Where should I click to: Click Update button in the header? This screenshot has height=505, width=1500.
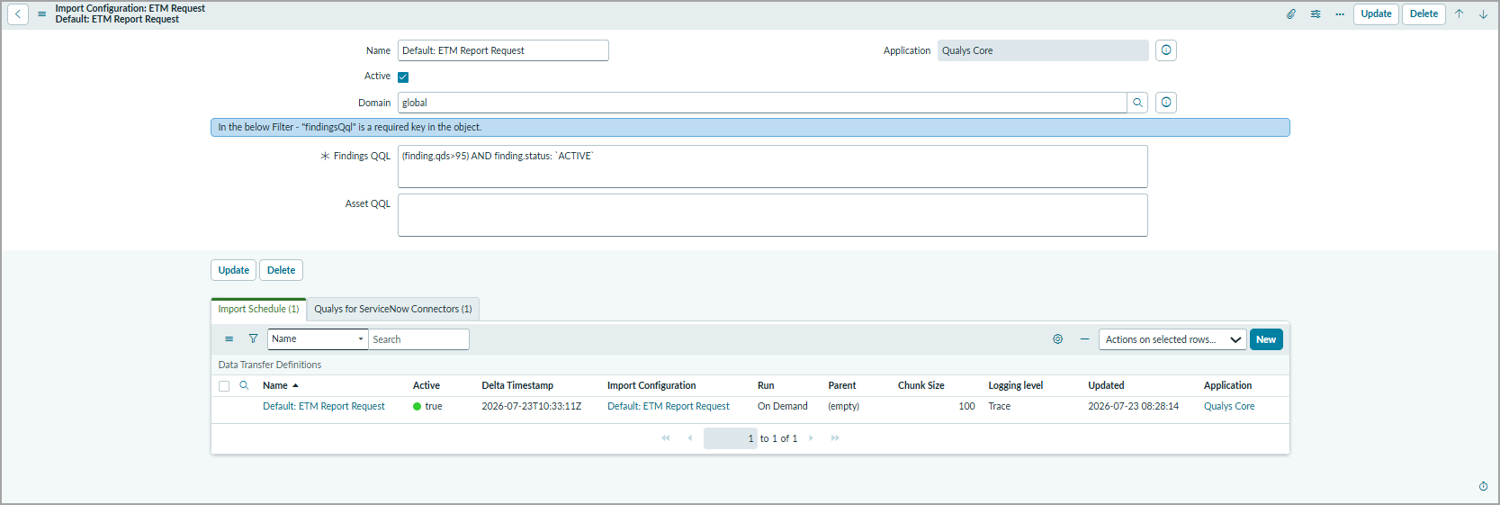[1376, 14]
